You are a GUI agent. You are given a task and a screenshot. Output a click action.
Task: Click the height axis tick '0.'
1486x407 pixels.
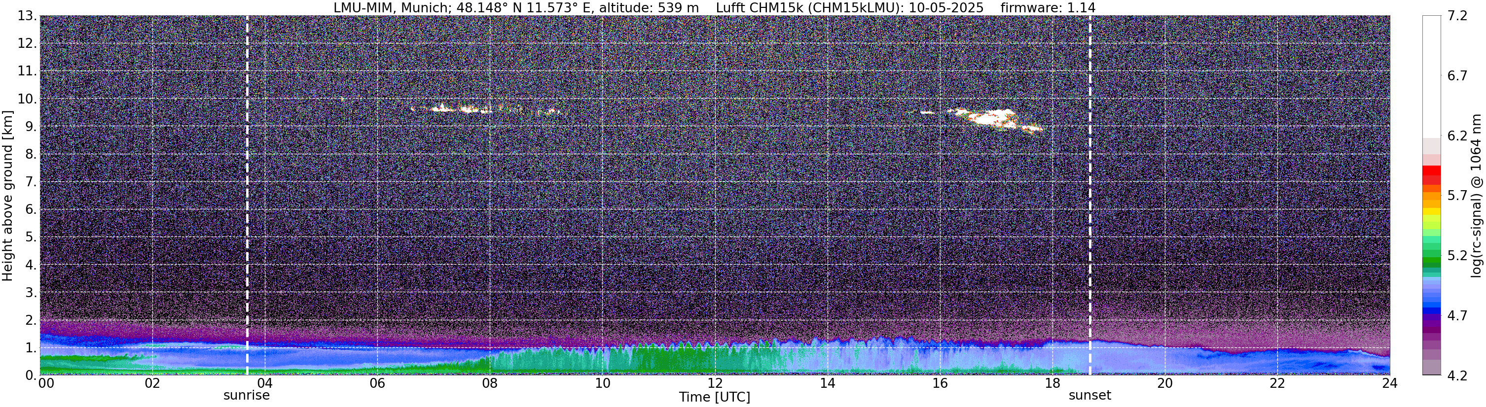click(x=31, y=375)
